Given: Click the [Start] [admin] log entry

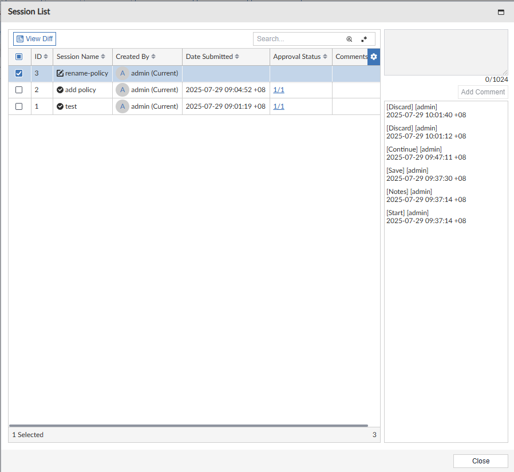Looking at the screenshot, I should pyautogui.click(x=426, y=217).
